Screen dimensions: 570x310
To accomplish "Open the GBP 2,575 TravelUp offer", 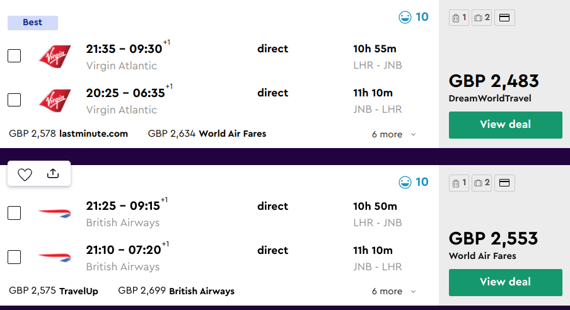I will (x=54, y=291).
